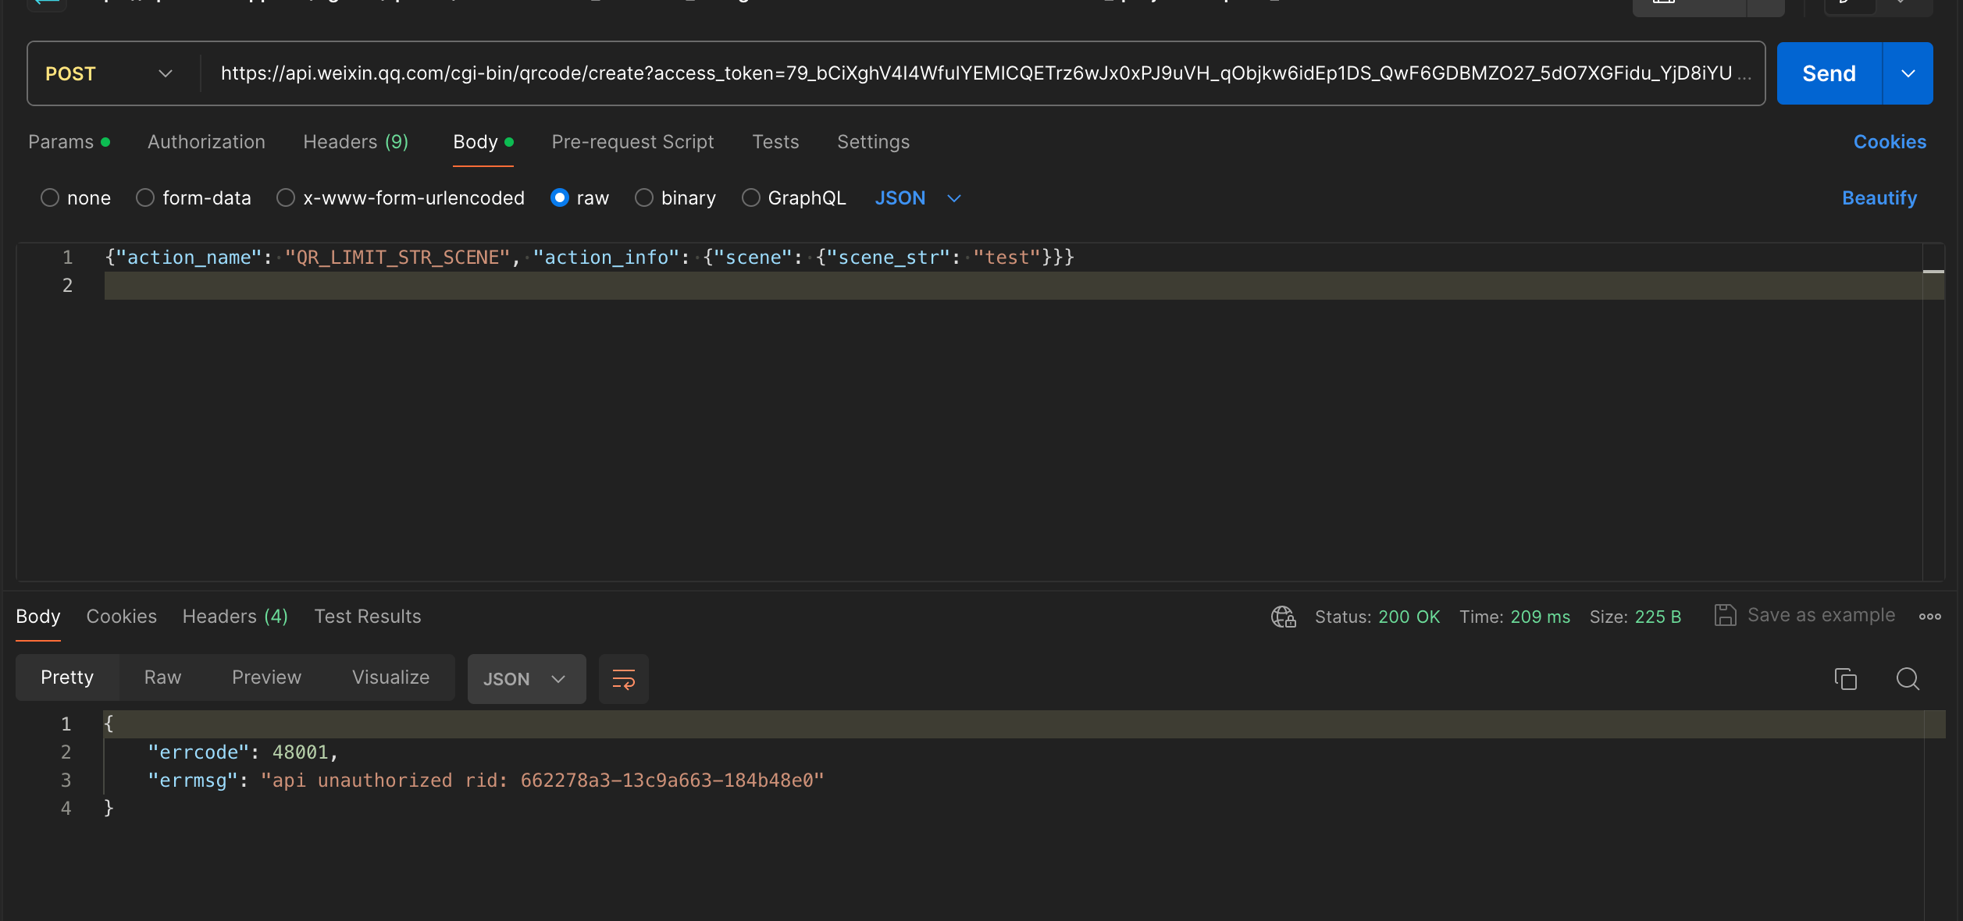Viewport: 1963px width, 921px height.
Task: Toggle line wrap icon in response
Action: pyautogui.click(x=623, y=679)
